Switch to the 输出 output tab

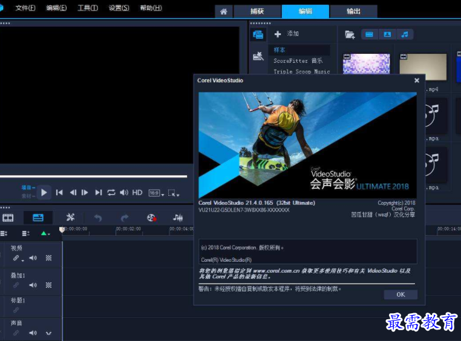coord(353,11)
